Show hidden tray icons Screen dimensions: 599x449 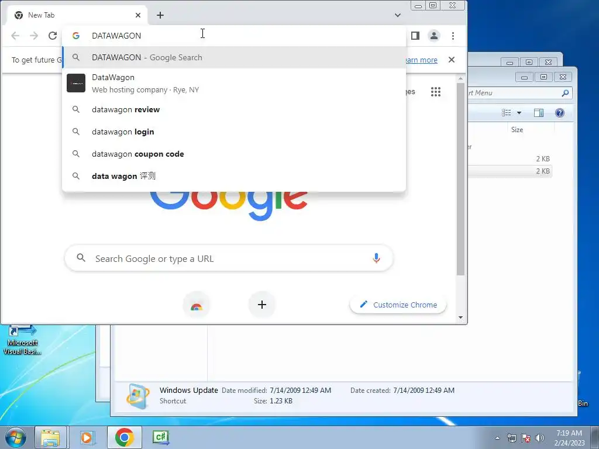pyautogui.click(x=497, y=438)
